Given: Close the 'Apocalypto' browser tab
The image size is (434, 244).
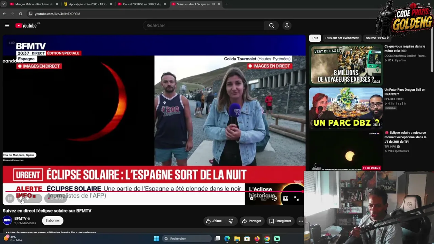Looking at the screenshot, I should pyautogui.click(x=111, y=4).
